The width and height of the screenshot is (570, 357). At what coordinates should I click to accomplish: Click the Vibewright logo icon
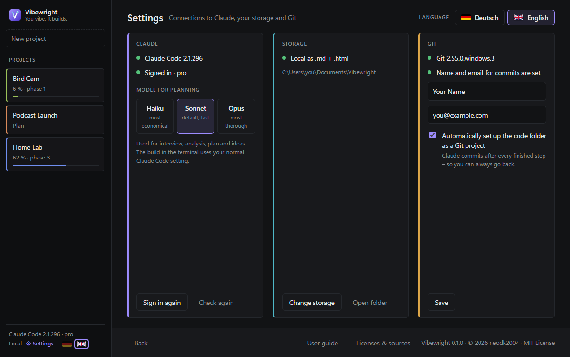15,15
